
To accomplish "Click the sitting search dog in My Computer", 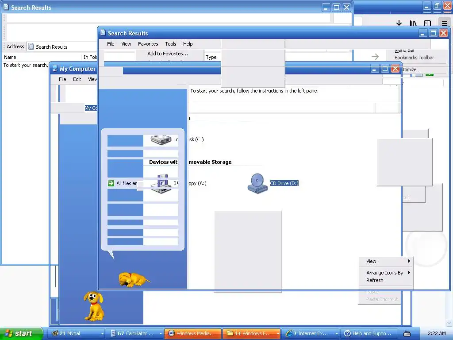I will point(94,306).
